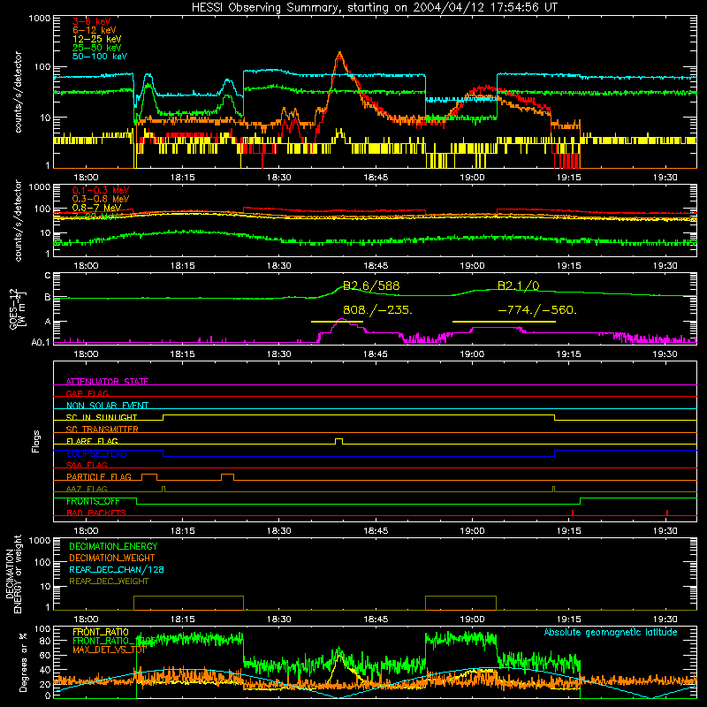Click the DECIMATION_WEIGHT legend label
Screen dimensions: 707x707
[112, 559]
